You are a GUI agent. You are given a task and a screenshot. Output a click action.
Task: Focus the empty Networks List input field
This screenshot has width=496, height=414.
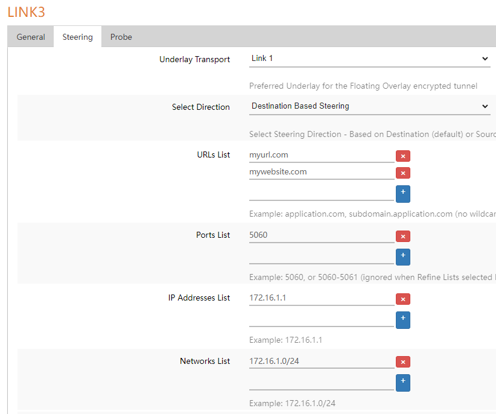pyautogui.click(x=321, y=382)
